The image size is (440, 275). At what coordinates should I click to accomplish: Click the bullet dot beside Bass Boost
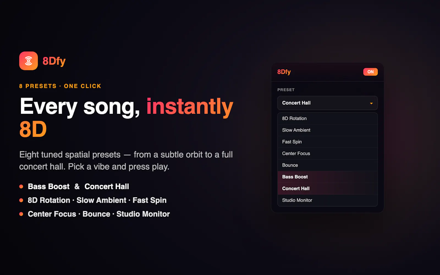[x=21, y=186]
